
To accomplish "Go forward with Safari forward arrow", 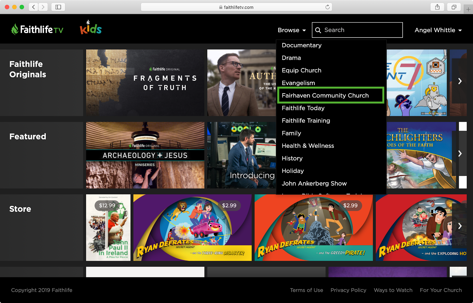I will coord(43,7).
